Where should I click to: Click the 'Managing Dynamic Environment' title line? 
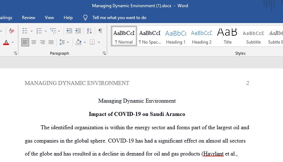point(137,101)
